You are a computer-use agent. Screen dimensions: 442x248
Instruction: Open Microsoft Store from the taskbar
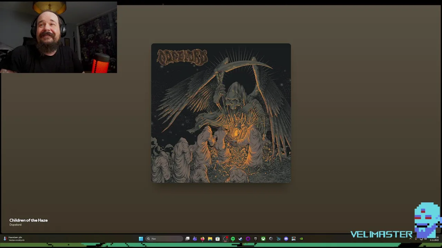click(218, 239)
